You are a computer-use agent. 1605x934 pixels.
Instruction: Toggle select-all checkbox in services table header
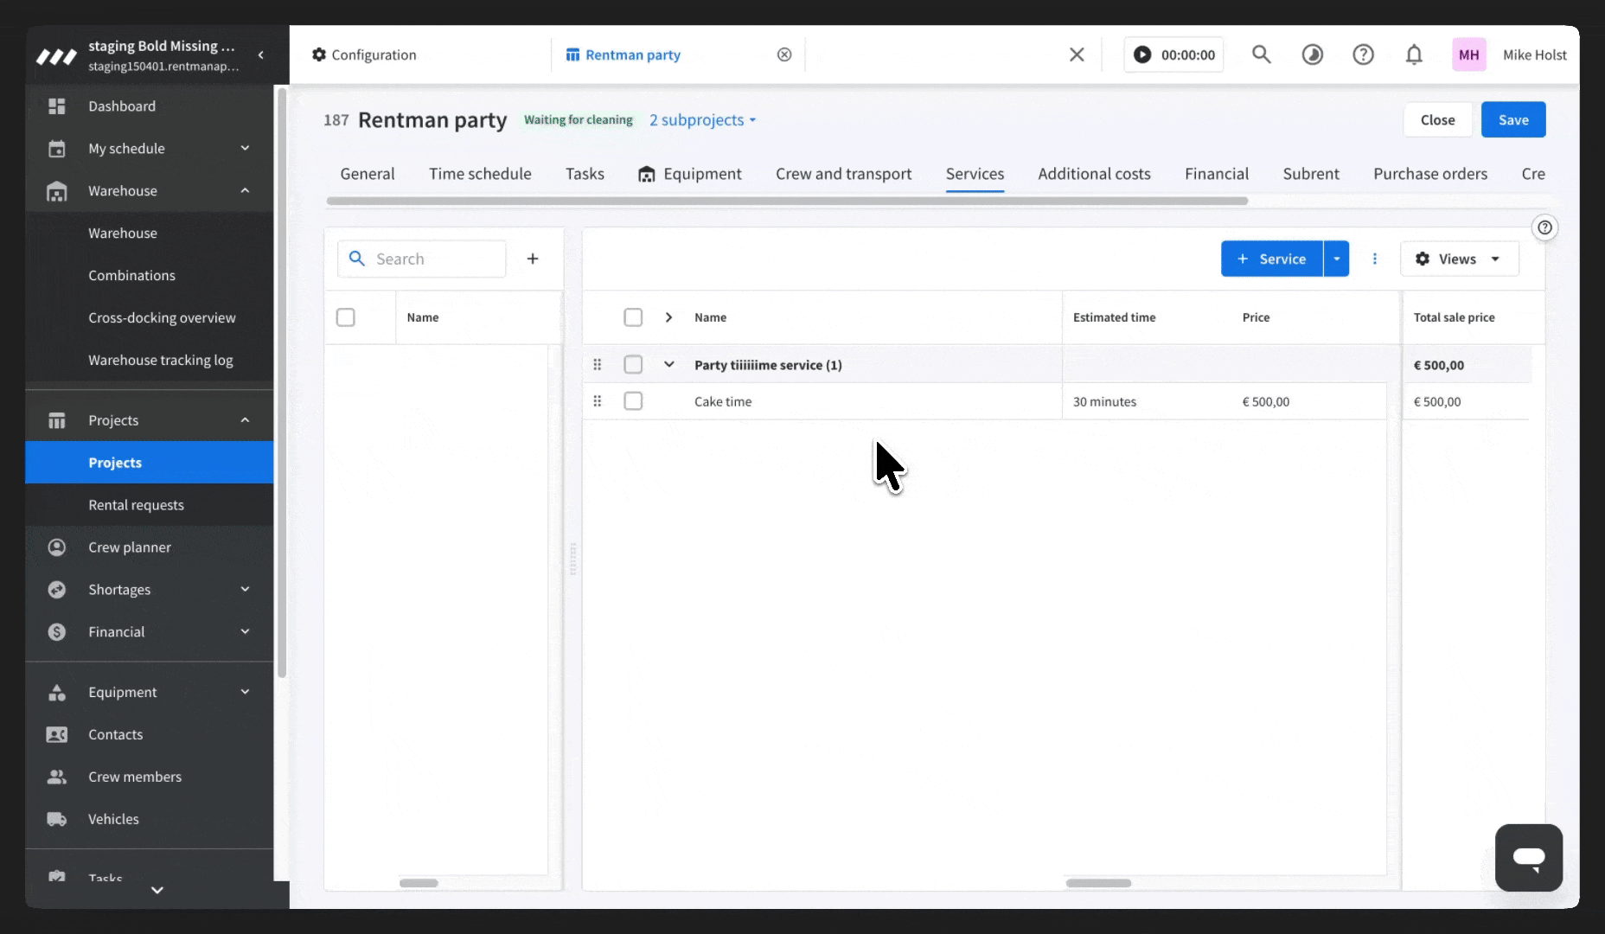click(x=633, y=317)
